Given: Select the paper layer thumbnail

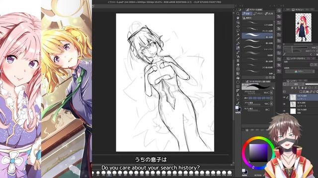Looking at the screenshot, I should 293,111.
